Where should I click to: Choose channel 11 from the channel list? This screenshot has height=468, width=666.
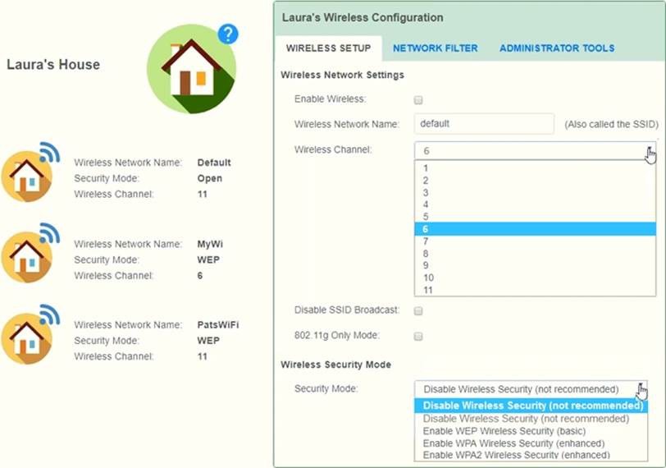coord(428,290)
